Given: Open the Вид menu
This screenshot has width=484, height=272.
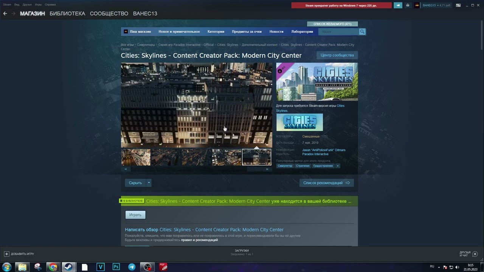Looking at the screenshot, I should [x=17, y=5].
